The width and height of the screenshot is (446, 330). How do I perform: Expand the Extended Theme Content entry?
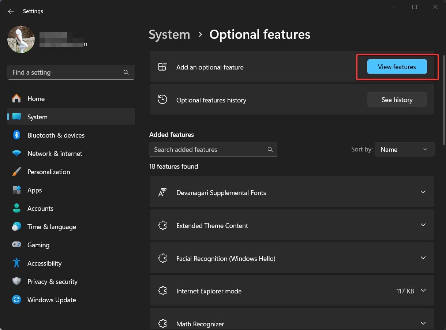(x=423, y=225)
